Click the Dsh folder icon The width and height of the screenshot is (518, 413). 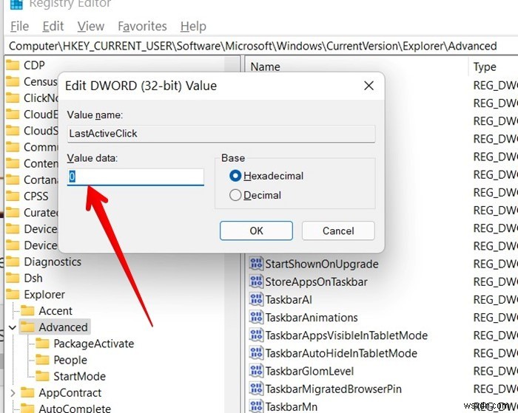tap(13, 278)
